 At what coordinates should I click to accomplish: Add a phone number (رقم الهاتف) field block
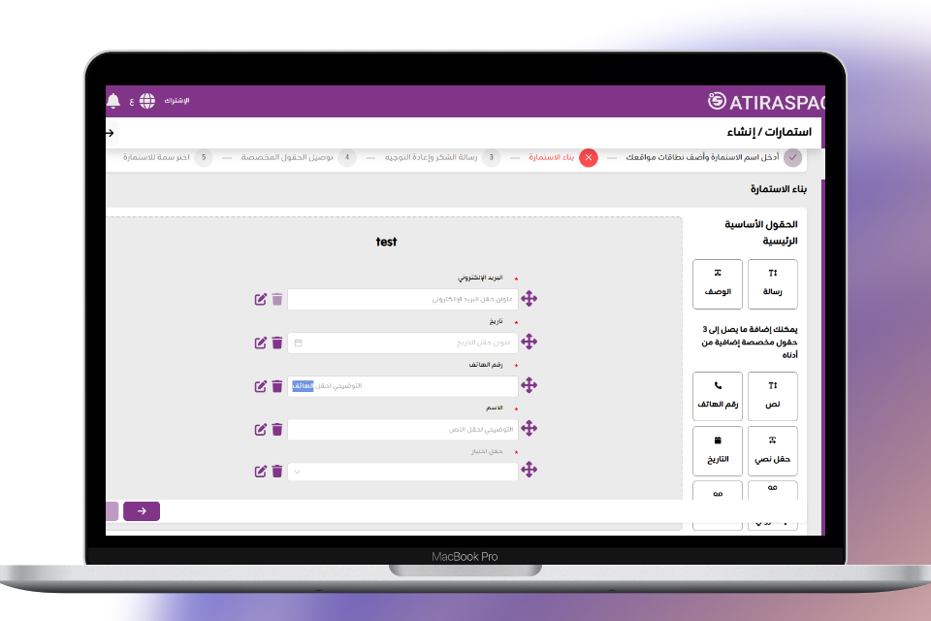[x=718, y=396]
